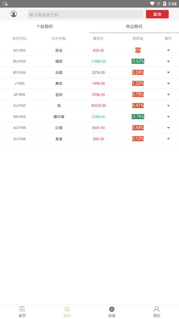Switch to 个股期权 tab
Image resolution: width=179 pixels, height=319 pixels.
[45, 27]
